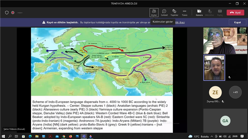This screenshot has height=139, width=248.
Task: Click the shared Indo-European map slide
Action: [102, 62]
